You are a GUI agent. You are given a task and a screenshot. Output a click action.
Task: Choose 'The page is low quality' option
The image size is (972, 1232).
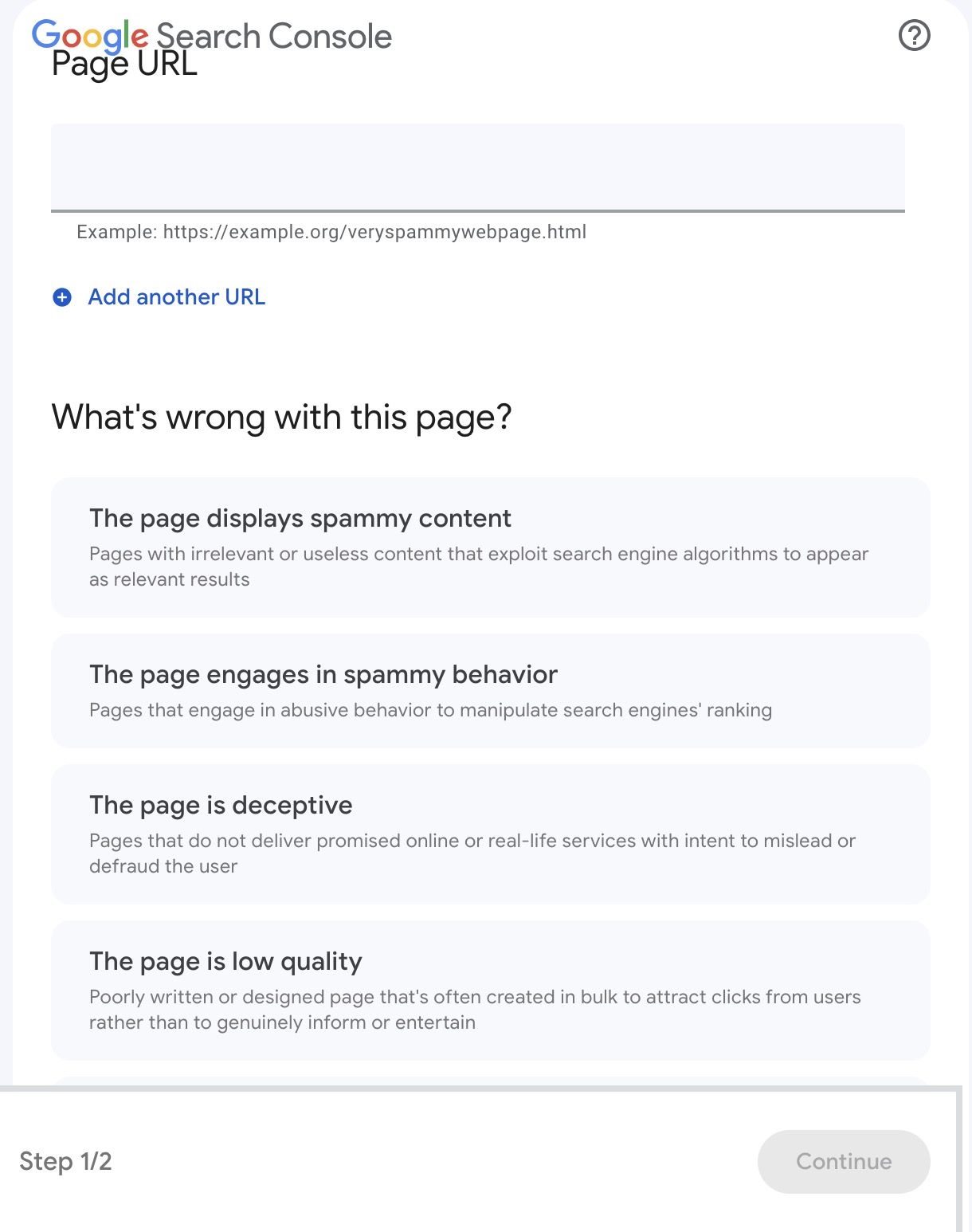pyautogui.click(x=491, y=991)
